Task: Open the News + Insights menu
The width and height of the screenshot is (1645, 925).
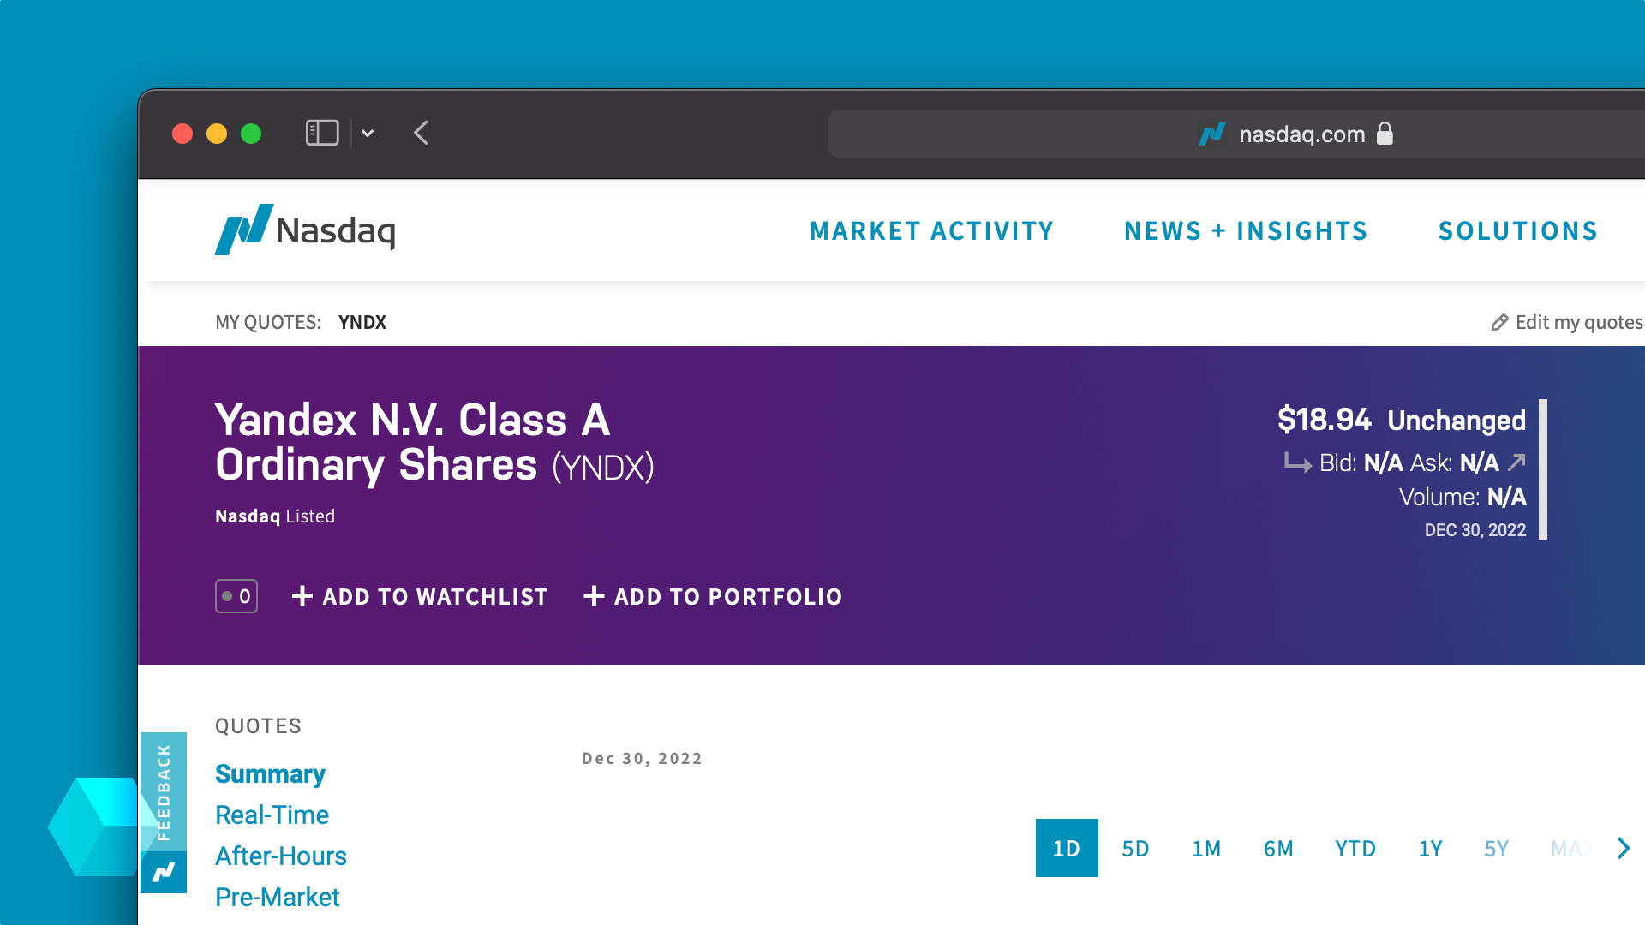Action: click(x=1246, y=231)
